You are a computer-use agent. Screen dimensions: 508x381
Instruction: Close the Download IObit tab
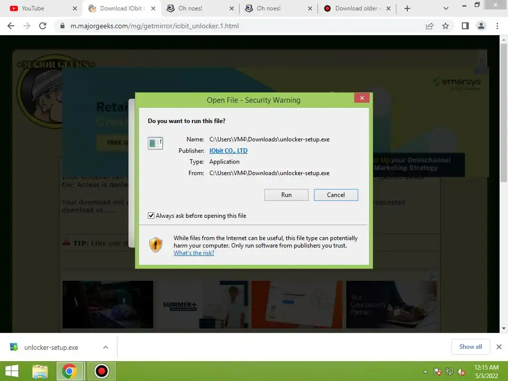[153, 8]
